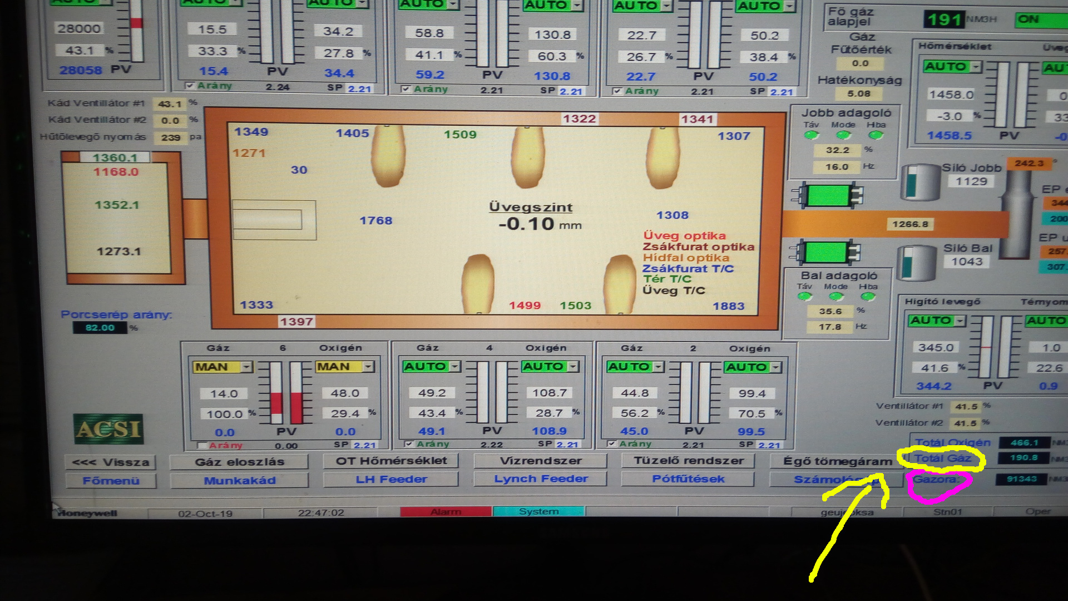
Task: Click the Porcserép arány 82.00 field
Action: [100, 328]
